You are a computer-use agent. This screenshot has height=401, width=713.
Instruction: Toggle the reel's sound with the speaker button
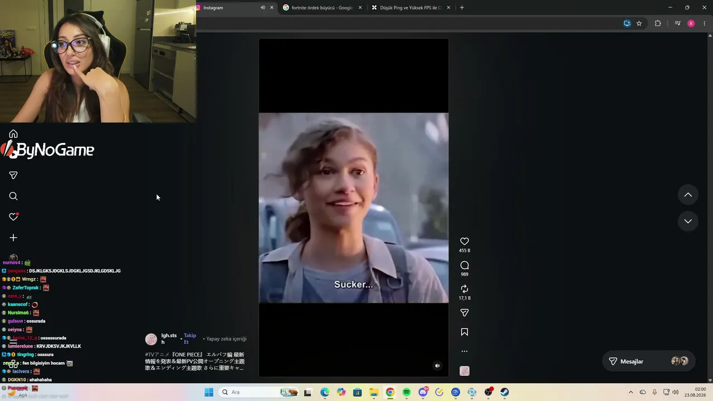pos(437,366)
